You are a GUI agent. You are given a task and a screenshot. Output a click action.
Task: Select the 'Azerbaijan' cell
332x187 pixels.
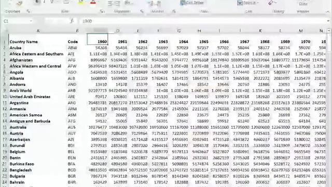[20, 140]
